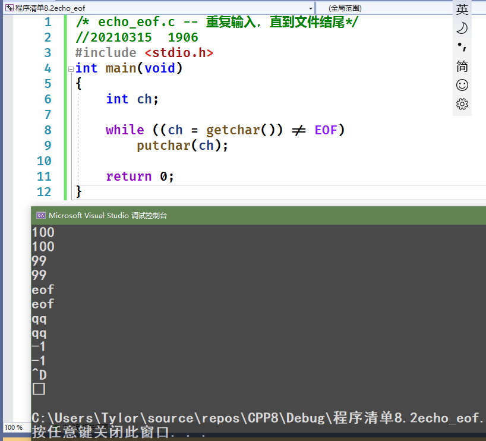Click line number 12 in gutter
Screen dimensions: 486x441
[44, 192]
